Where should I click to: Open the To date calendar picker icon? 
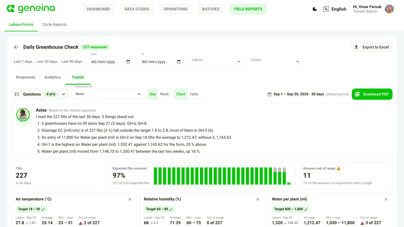pyautogui.click(x=179, y=62)
